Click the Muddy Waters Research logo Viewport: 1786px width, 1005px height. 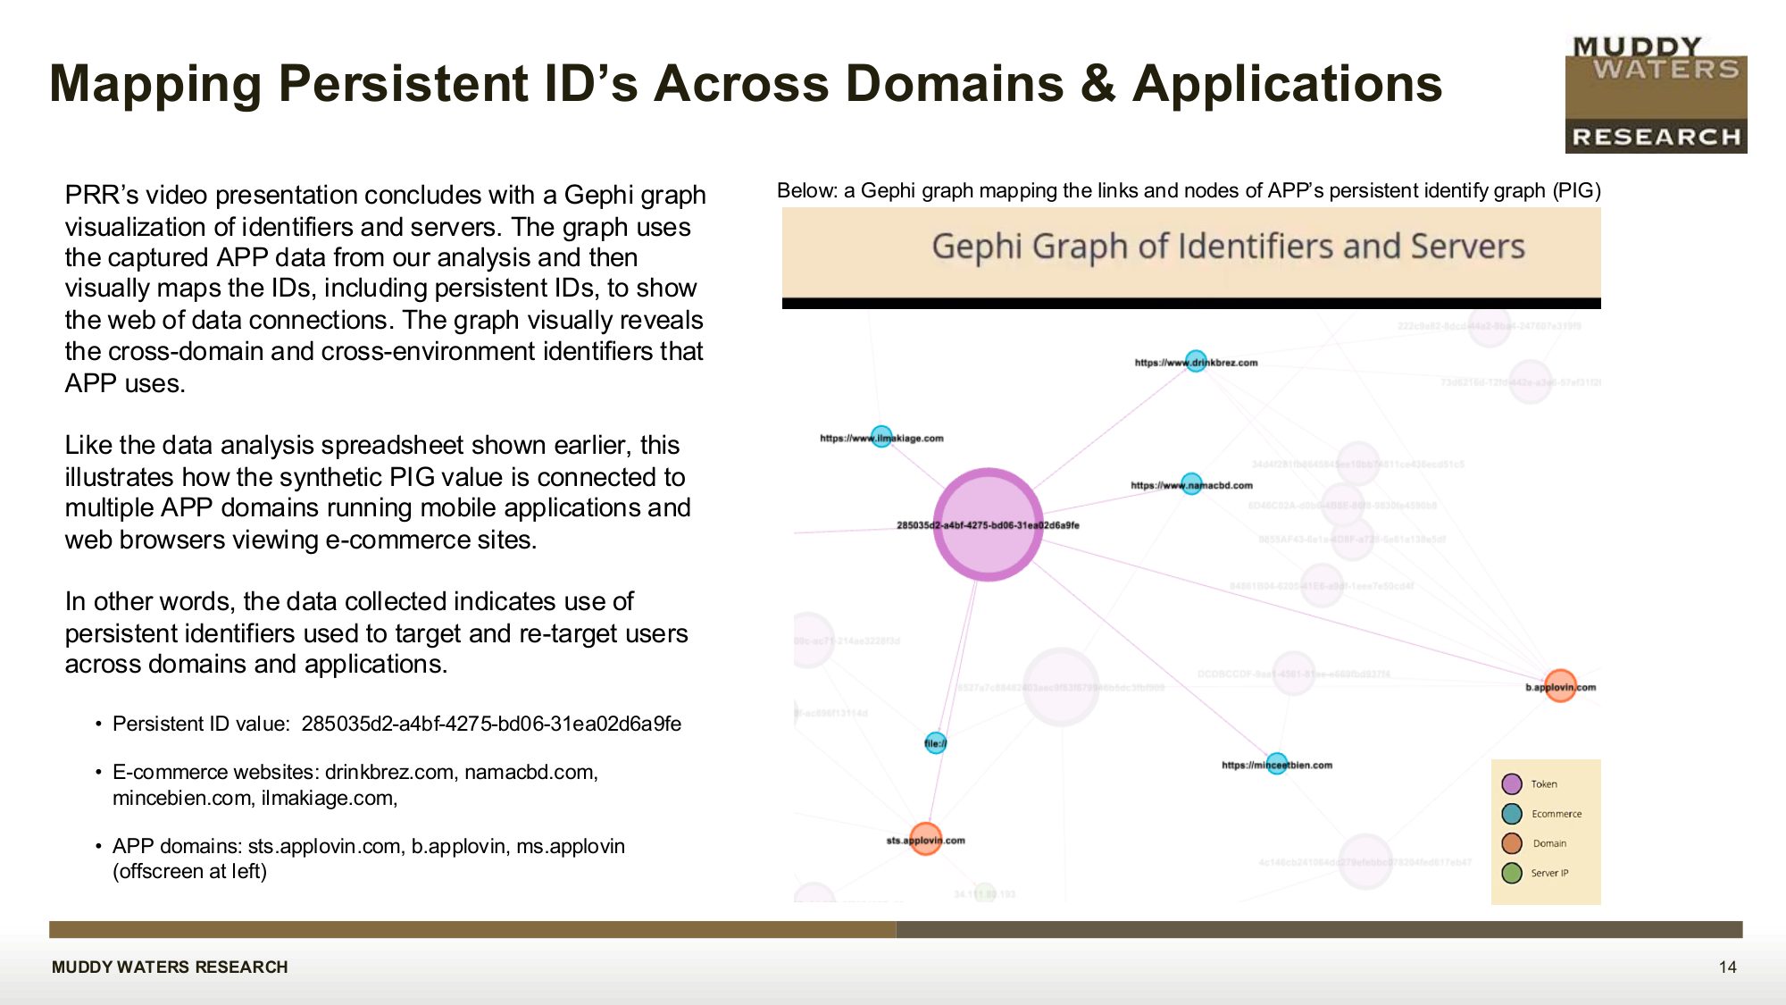tap(1656, 95)
